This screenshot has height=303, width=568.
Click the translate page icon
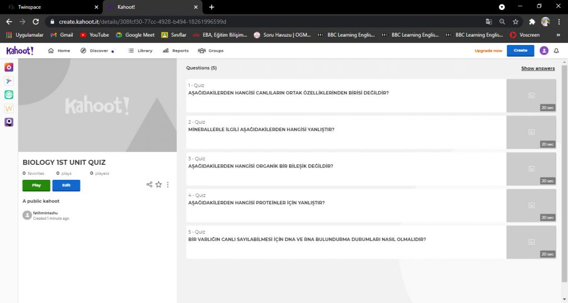tap(489, 22)
